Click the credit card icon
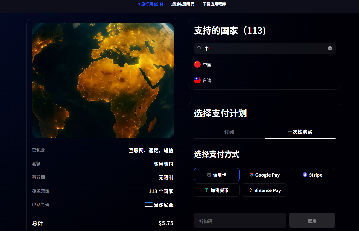 coord(209,175)
